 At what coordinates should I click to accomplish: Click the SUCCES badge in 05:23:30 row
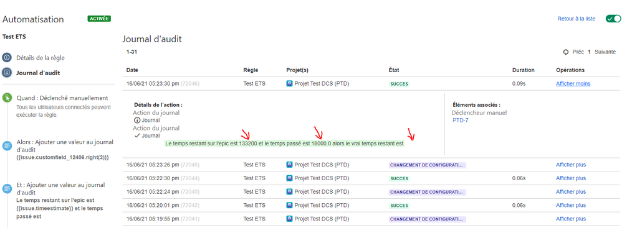tap(398, 84)
